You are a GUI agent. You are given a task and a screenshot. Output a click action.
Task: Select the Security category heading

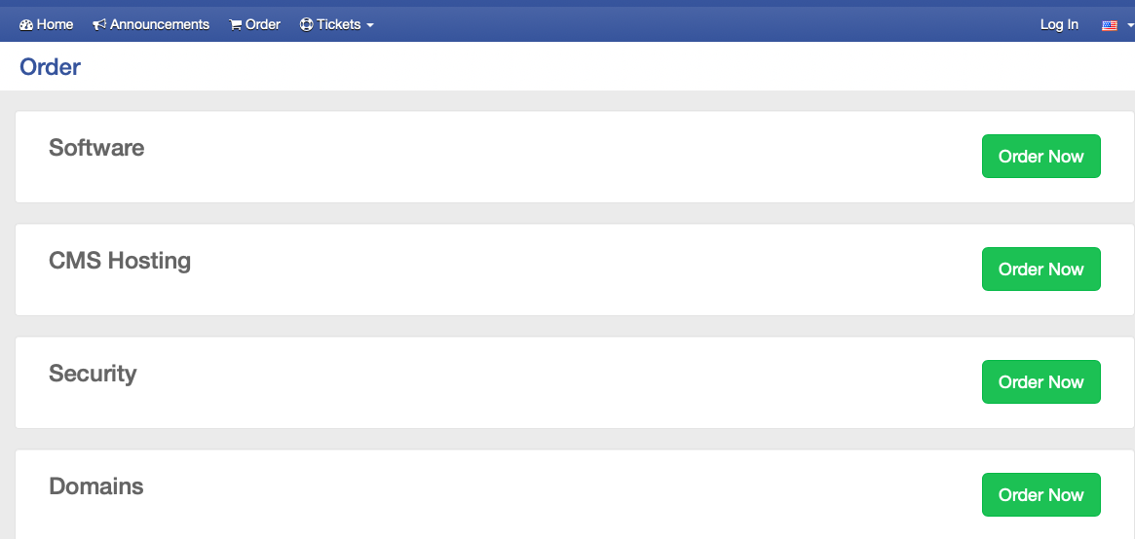[x=93, y=374]
